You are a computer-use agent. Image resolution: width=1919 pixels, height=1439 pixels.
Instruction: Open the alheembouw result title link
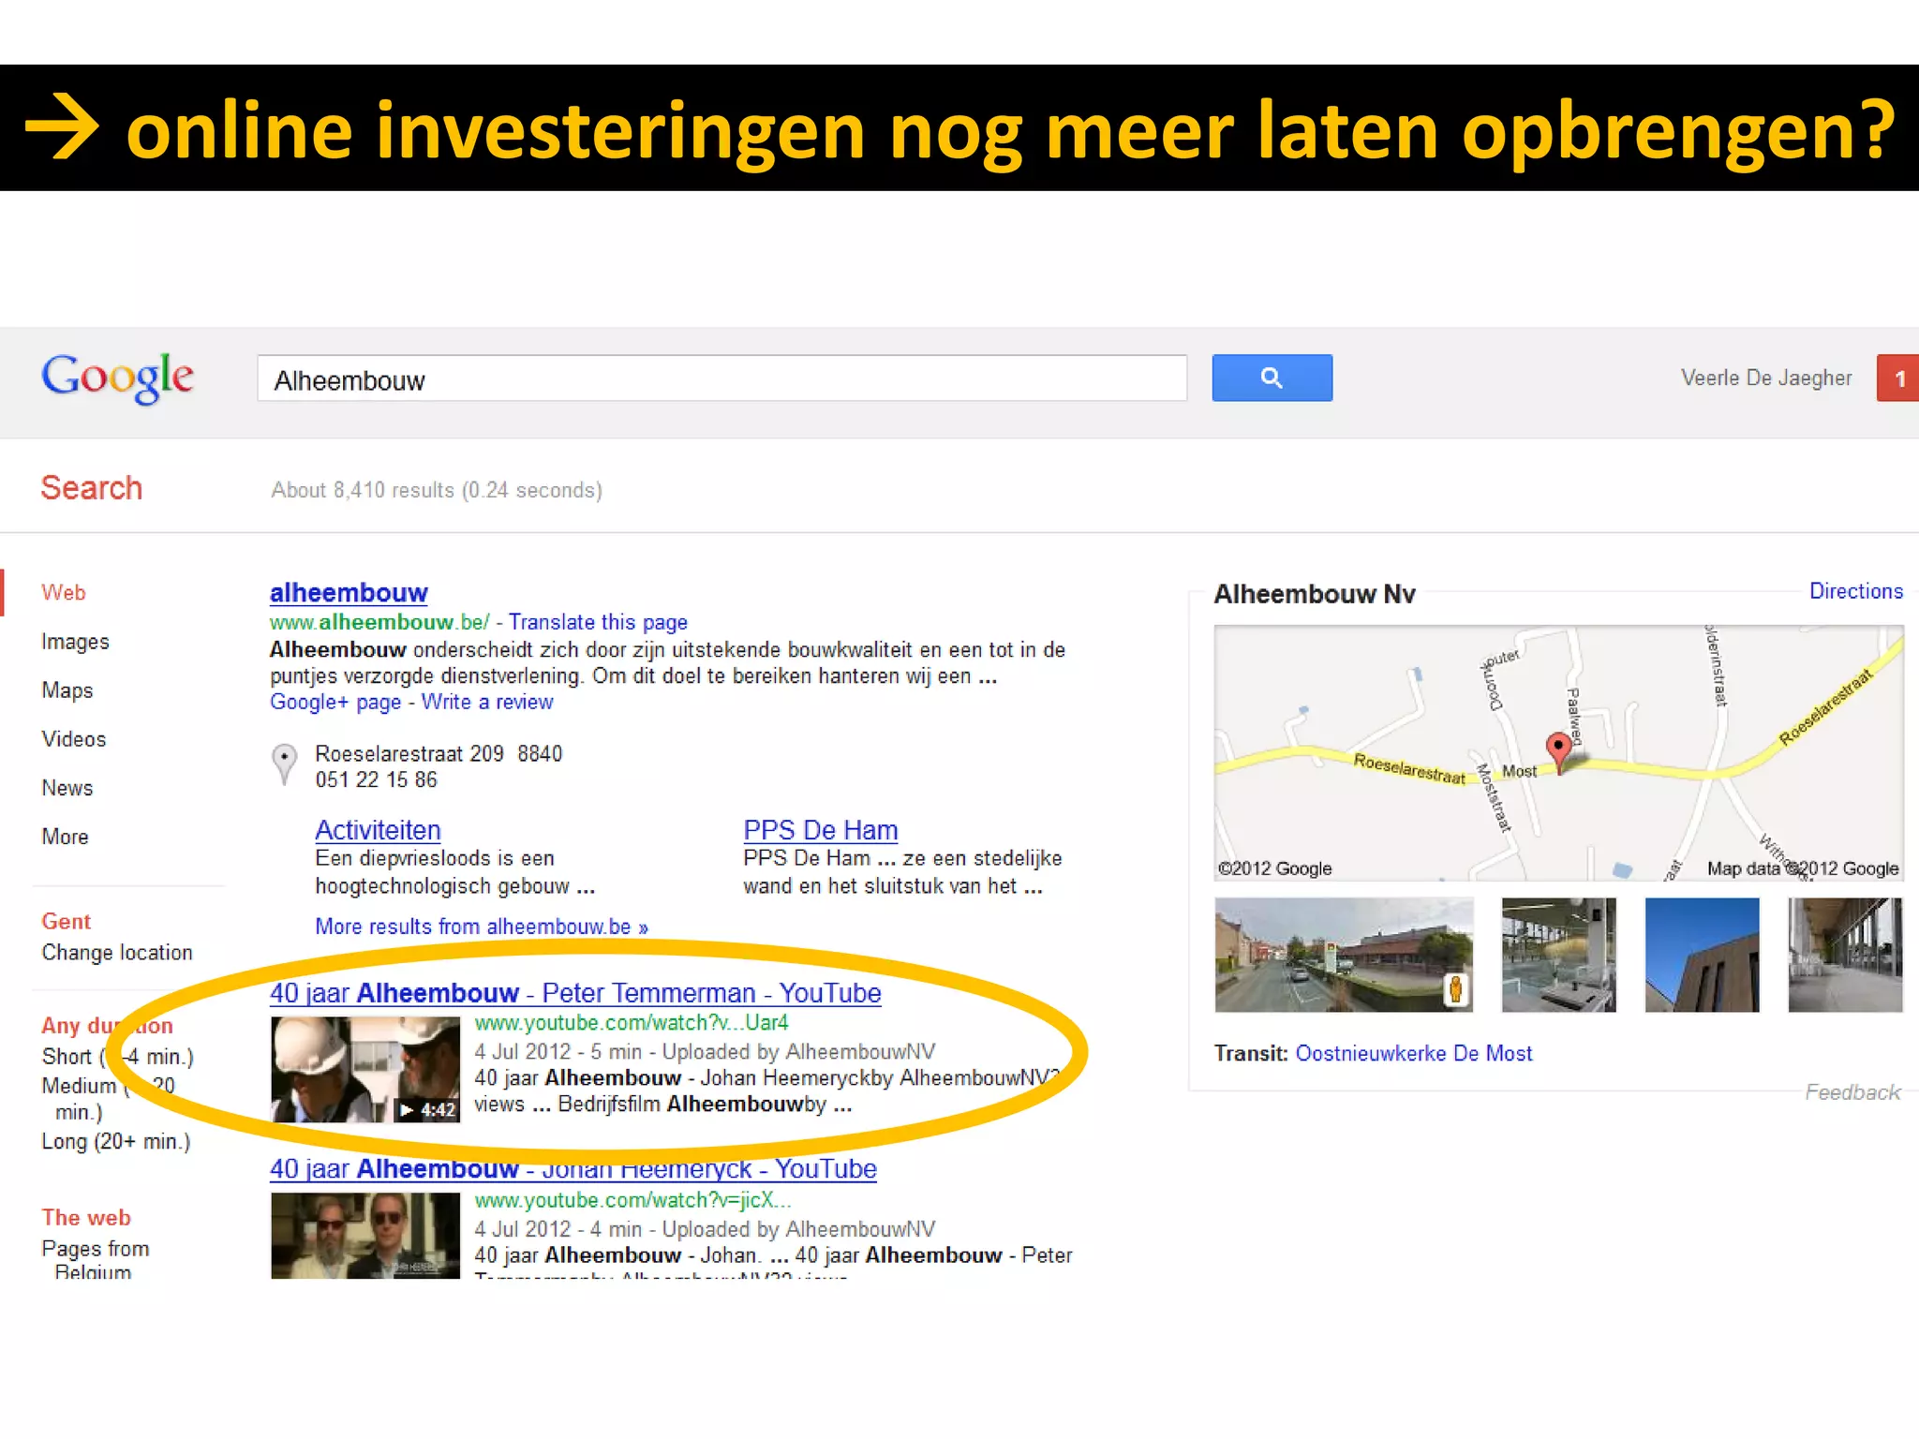349,593
